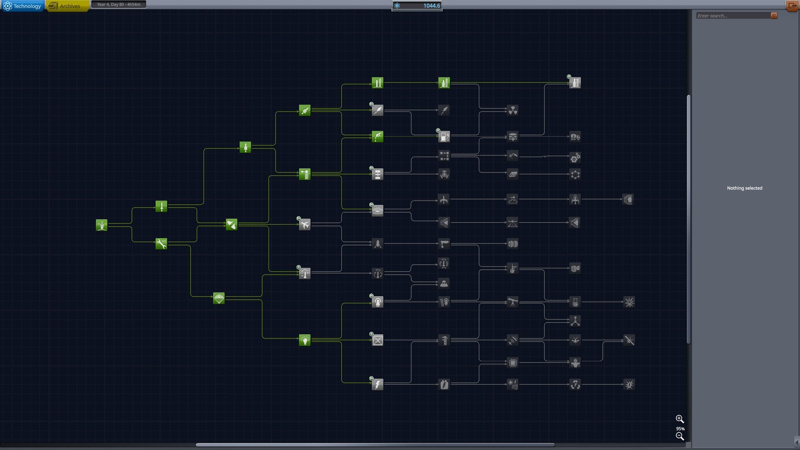This screenshot has width=800, height=450.
Task: Select the stacked metal sheets node
Action: (x=512, y=174)
